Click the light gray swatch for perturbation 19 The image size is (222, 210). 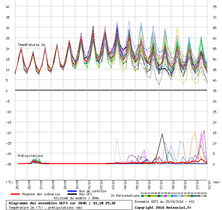[202, 196]
